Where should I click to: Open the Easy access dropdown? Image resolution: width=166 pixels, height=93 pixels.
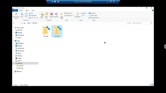[69, 16]
